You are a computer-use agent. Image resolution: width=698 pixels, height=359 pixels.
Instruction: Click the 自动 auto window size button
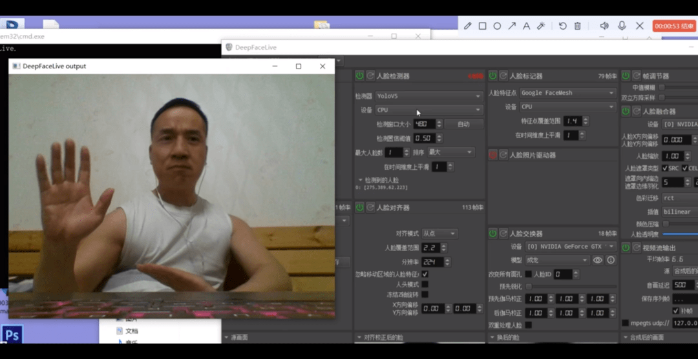click(x=463, y=124)
